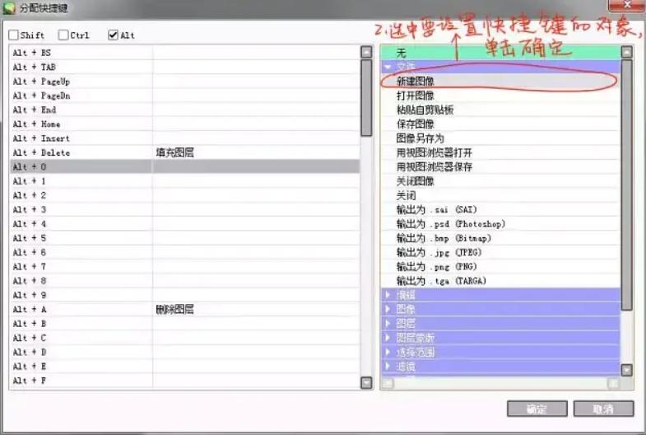Select 输出为 .jpg (JPEG) command
Screen dimensions: 646x435
(x=500, y=252)
